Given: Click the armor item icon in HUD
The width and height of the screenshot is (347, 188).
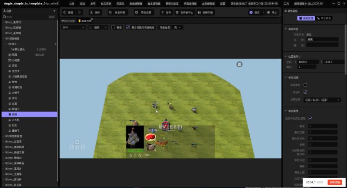Looking at the screenshot, I should coord(150,147).
